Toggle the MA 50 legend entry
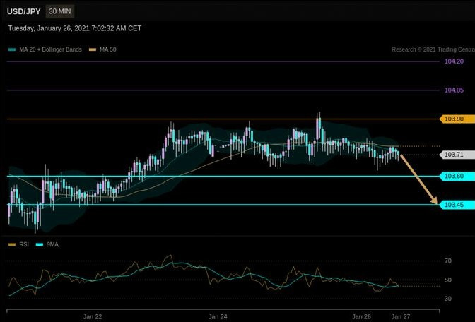Viewport: 475px width, 322px height. [x=102, y=49]
